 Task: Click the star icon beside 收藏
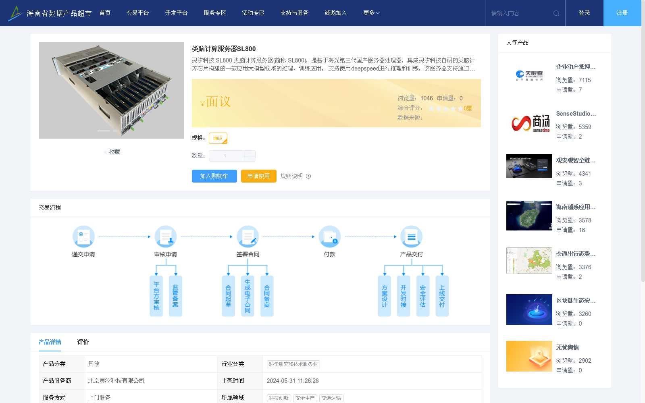(x=106, y=152)
